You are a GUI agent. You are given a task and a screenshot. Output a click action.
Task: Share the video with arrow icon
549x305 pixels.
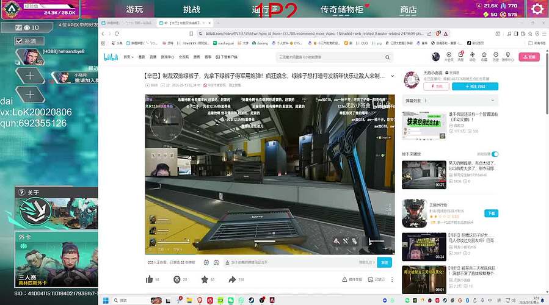232,279
